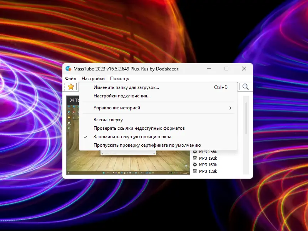Viewport: 308px width, 231px height.
Task: Minimize the MassTube window
Action: click(x=209, y=69)
